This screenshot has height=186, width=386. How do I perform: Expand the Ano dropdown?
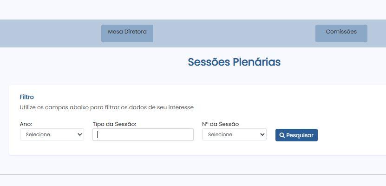pyautogui.click(x=52, y=134)
